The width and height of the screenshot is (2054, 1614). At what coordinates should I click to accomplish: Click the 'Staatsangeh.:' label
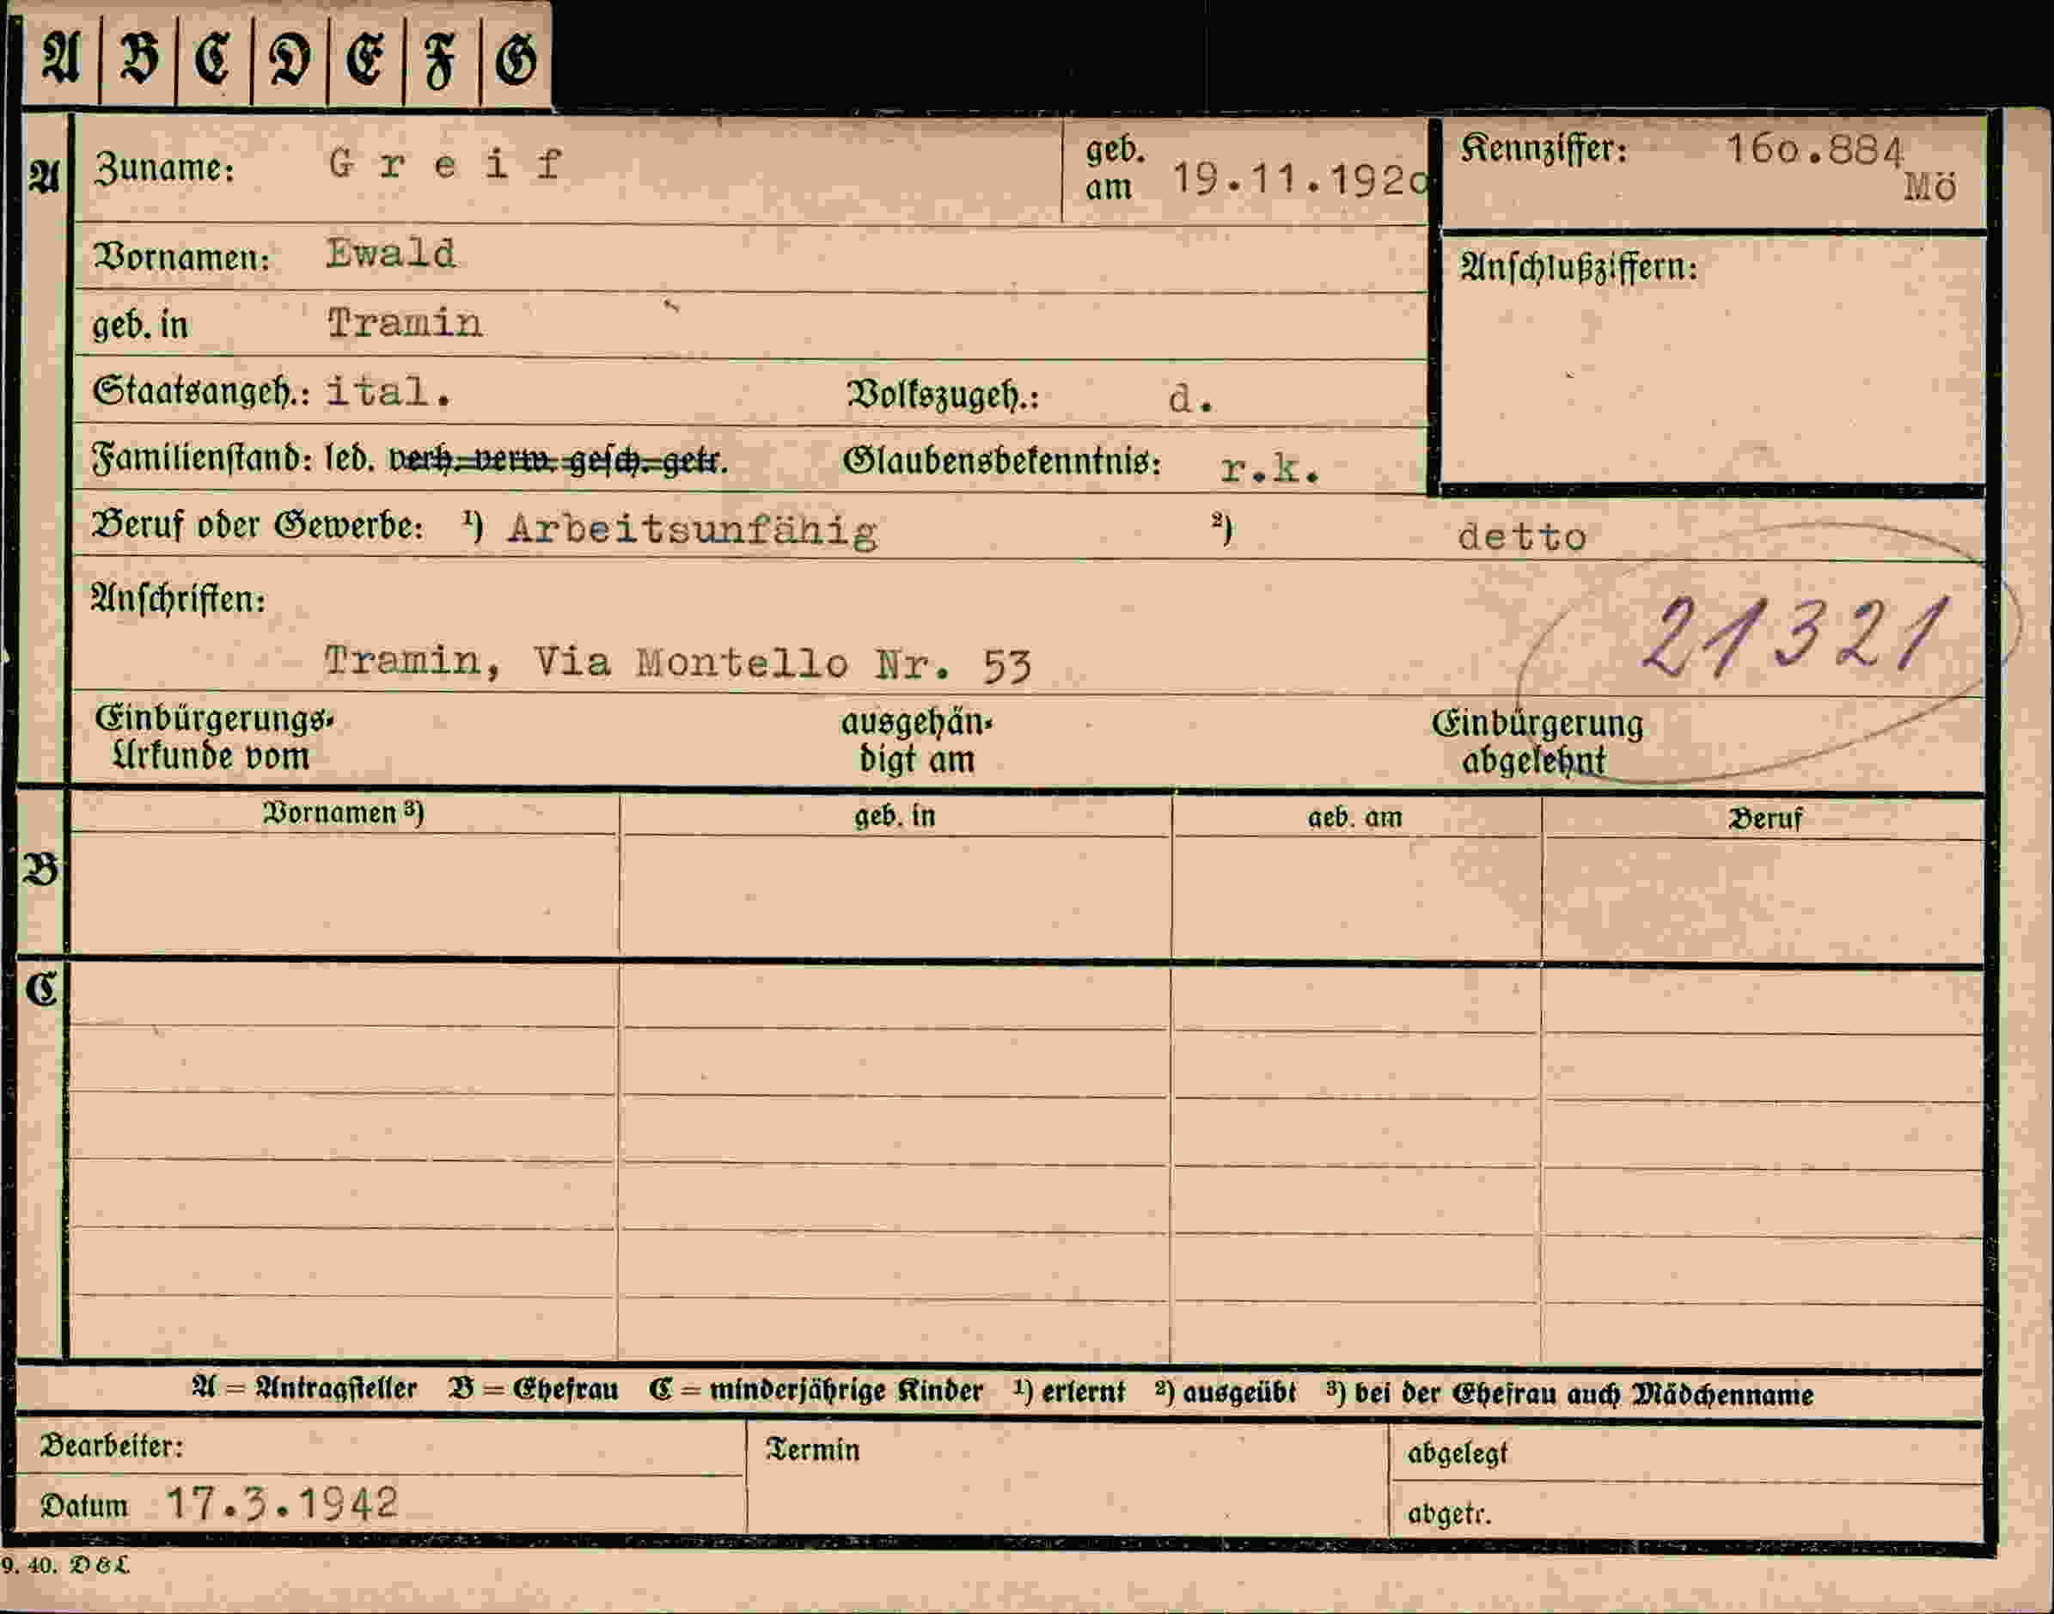click(201, 391)
